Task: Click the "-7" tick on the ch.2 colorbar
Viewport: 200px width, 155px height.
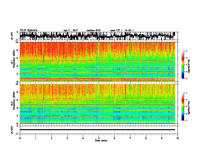Action: point(186,120)
